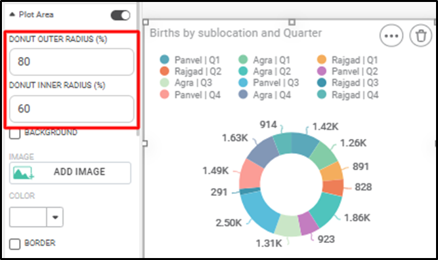
Task: Toggle the Plot Area switch
Action: (120, 15)
